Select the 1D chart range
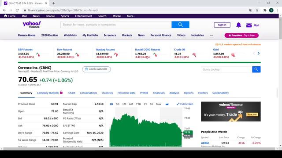This screenshot has width=282, height=158. pyautogui.click(x=111, y=104)
